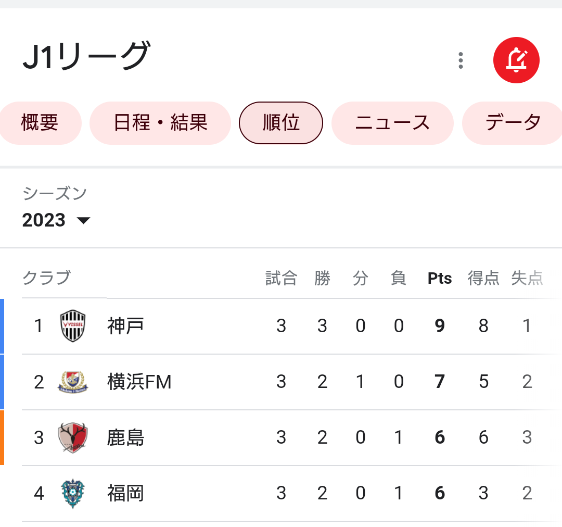
Task: Click the 鹿島 team name
Action: 126,437
